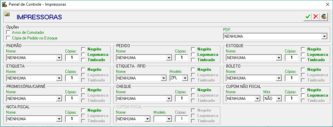Screen dimensions: 333x127
Task: Open the ETIQUETA Nome printer dropdown
Action: pos(59,78)
